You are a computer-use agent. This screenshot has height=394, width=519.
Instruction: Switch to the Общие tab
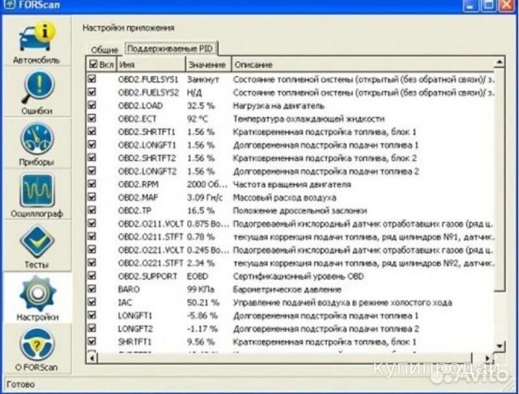pyautogui.click(x=104, y=50)
